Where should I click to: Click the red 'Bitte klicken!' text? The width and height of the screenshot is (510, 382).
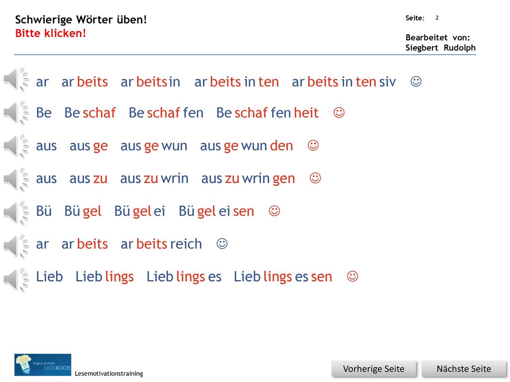[x=50, y=33]
